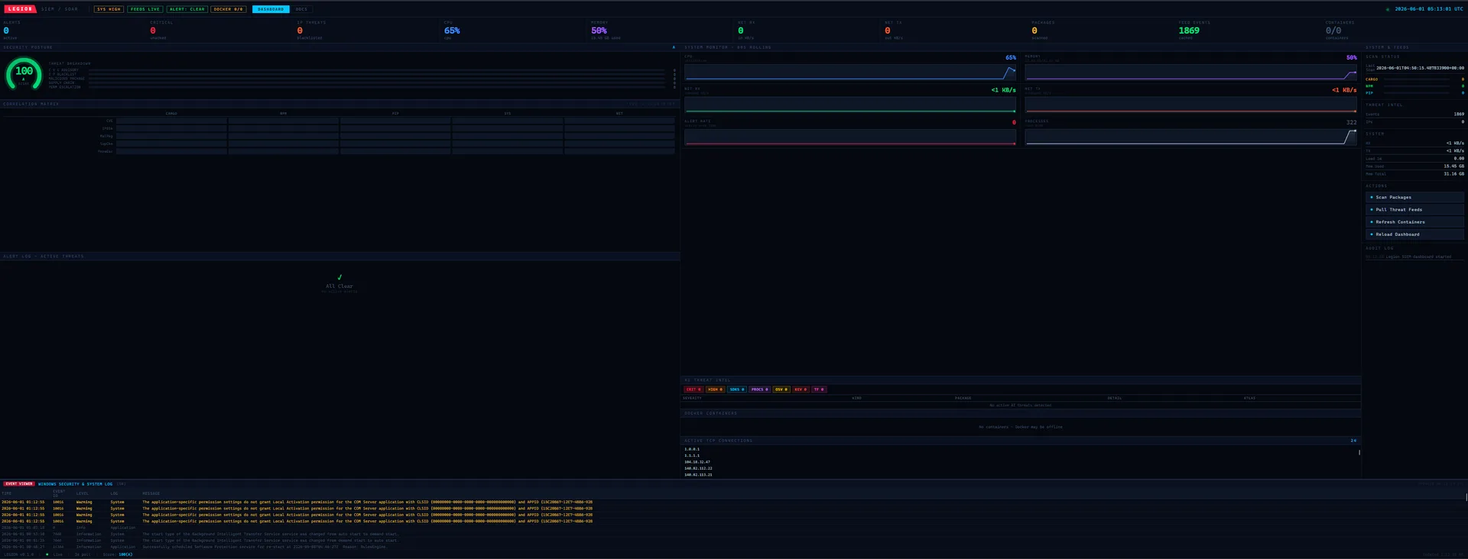Click Refresh Containers action
Screen dimensions: 1468x559
coord(1414,221)
